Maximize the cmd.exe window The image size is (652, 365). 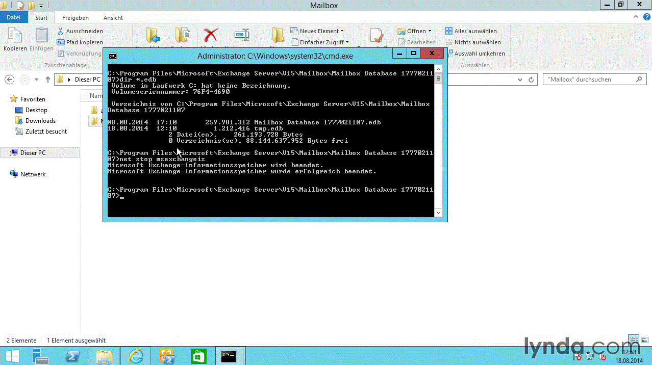[x=414, y=53]
